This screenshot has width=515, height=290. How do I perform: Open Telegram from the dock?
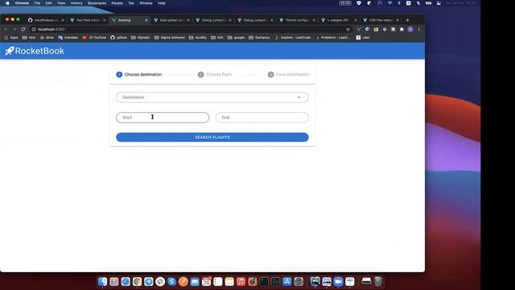148,282
